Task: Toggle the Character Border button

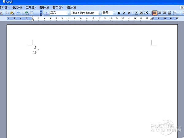Action: (136, 13)
